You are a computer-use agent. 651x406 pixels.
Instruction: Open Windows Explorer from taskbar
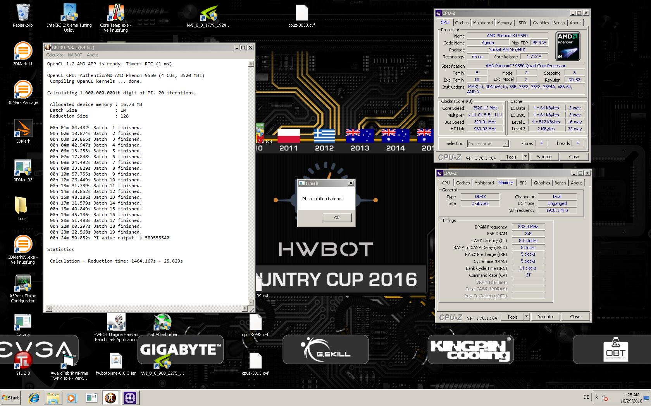click(53, 397)
